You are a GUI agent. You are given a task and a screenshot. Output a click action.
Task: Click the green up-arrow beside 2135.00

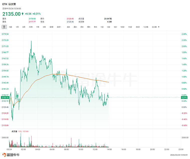click(22, 14)
